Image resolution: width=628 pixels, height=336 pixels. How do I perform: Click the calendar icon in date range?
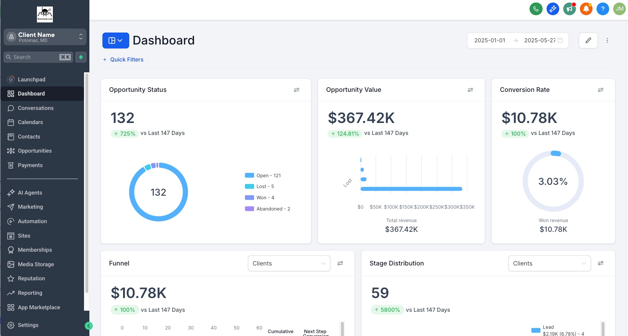[x=560, y=41]
